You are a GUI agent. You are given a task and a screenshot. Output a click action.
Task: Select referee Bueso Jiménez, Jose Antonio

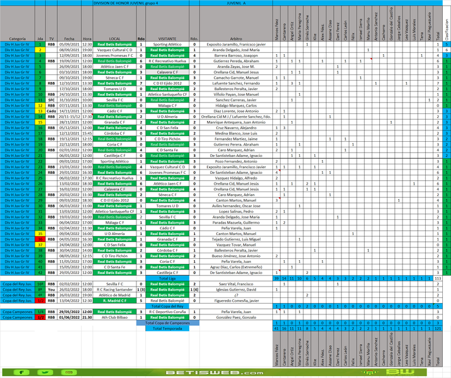pyautogui.click(x=236, y=256)
